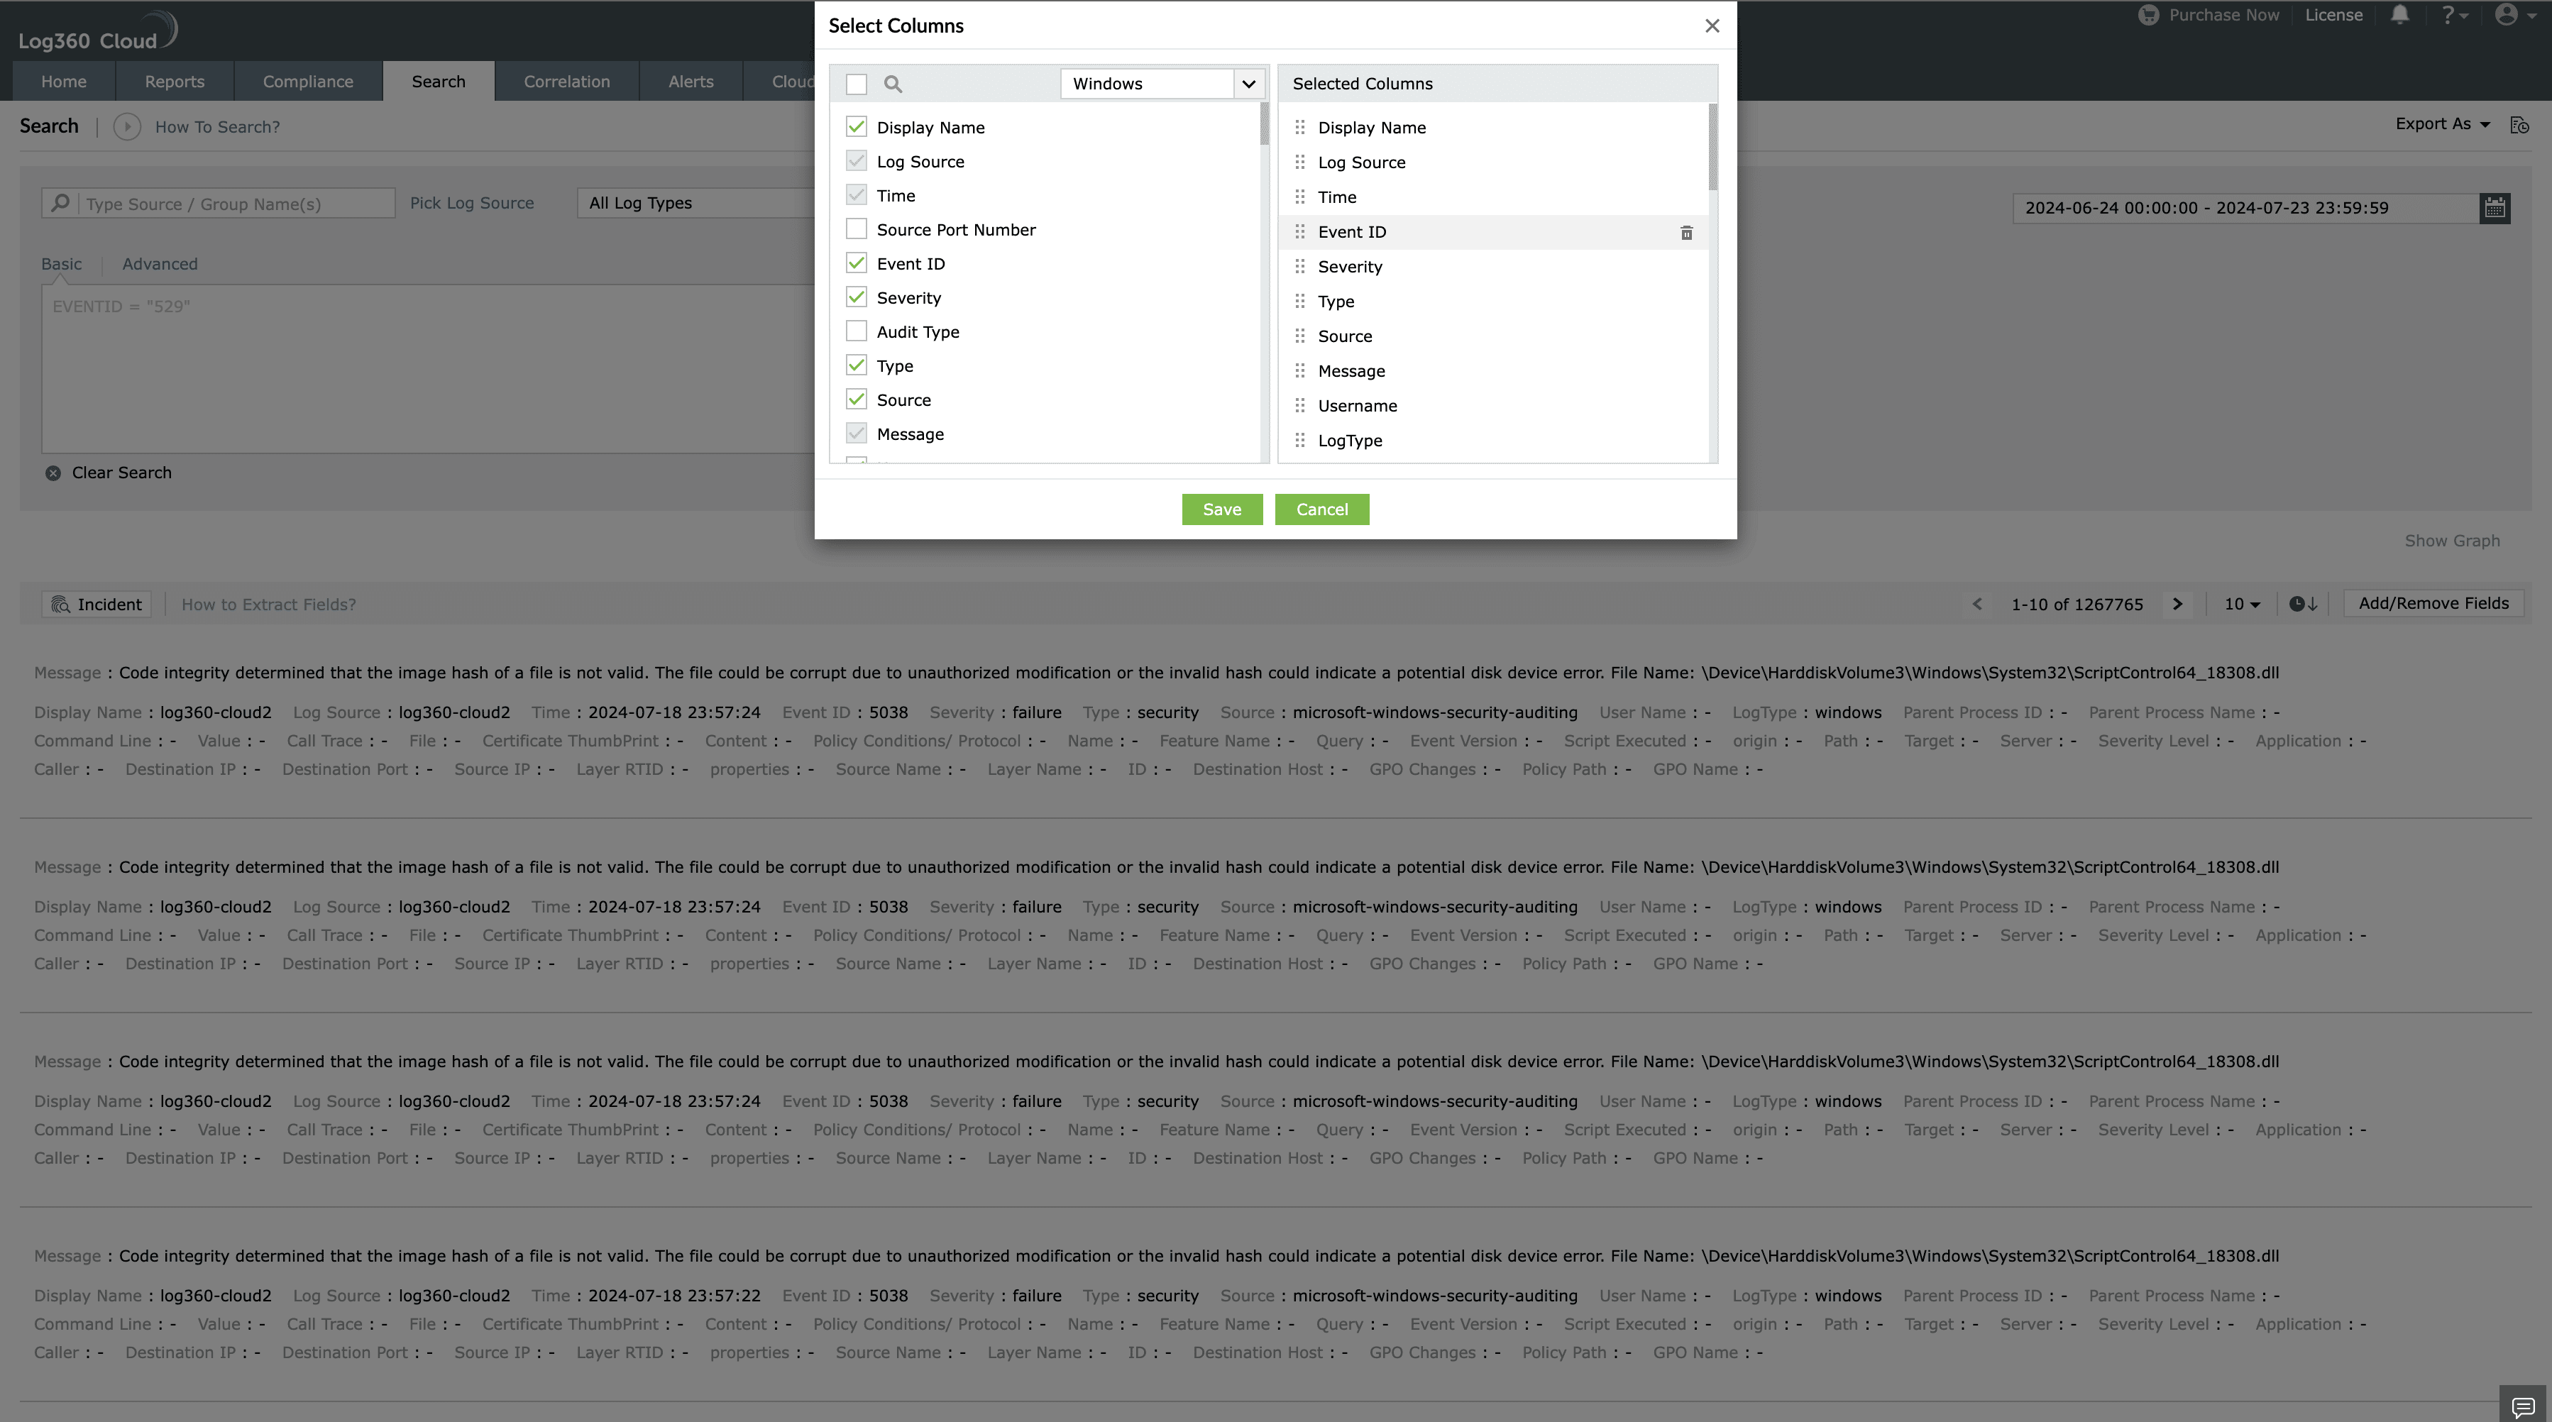Open the notifications bell

pyautogui.click(x=2399, y=15)
